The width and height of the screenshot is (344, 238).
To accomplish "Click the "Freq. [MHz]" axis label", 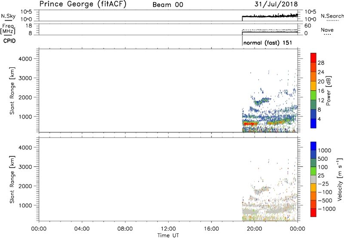I will pyautogui.click(x=8, y=29).
